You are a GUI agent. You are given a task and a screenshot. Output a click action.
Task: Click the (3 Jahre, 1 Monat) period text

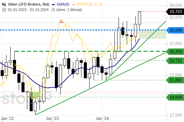pos(67,10)
